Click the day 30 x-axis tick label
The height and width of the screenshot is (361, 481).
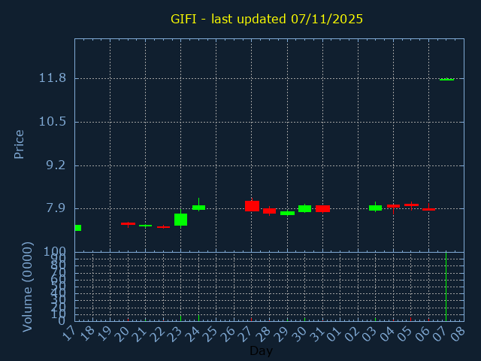click(300, 334)
